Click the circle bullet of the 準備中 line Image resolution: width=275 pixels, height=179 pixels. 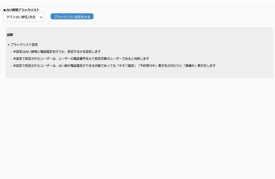(x=11, y=66)
